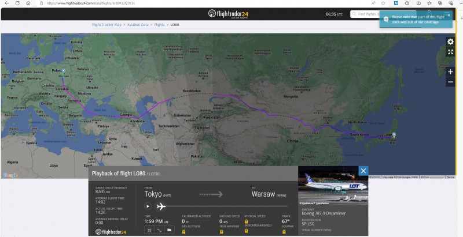Click the 8,635 great circle distance value
Viewport: 463px width, 237px height.
(102, 191)
